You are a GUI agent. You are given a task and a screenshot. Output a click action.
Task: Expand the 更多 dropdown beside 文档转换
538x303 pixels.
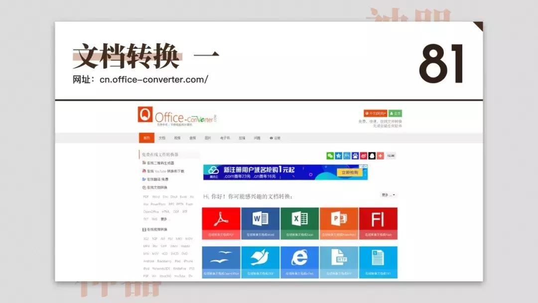[386, 194]
